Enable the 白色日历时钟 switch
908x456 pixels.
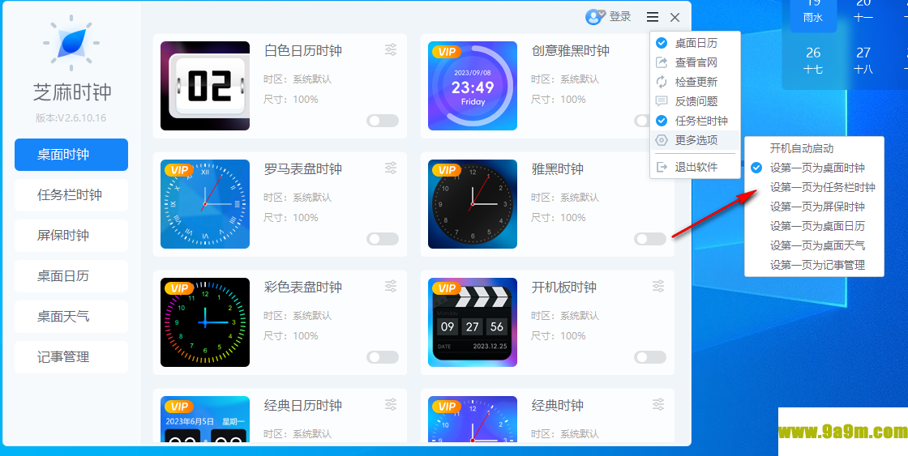coord(383,121)
